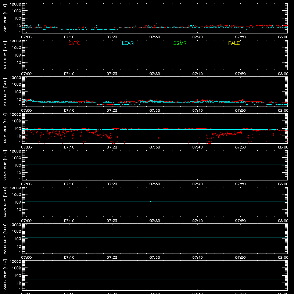The image size is (294, 294).
Task: Click the 100 y-axis label of 15400 MHz panel
Action: click(x=18, y=276)
